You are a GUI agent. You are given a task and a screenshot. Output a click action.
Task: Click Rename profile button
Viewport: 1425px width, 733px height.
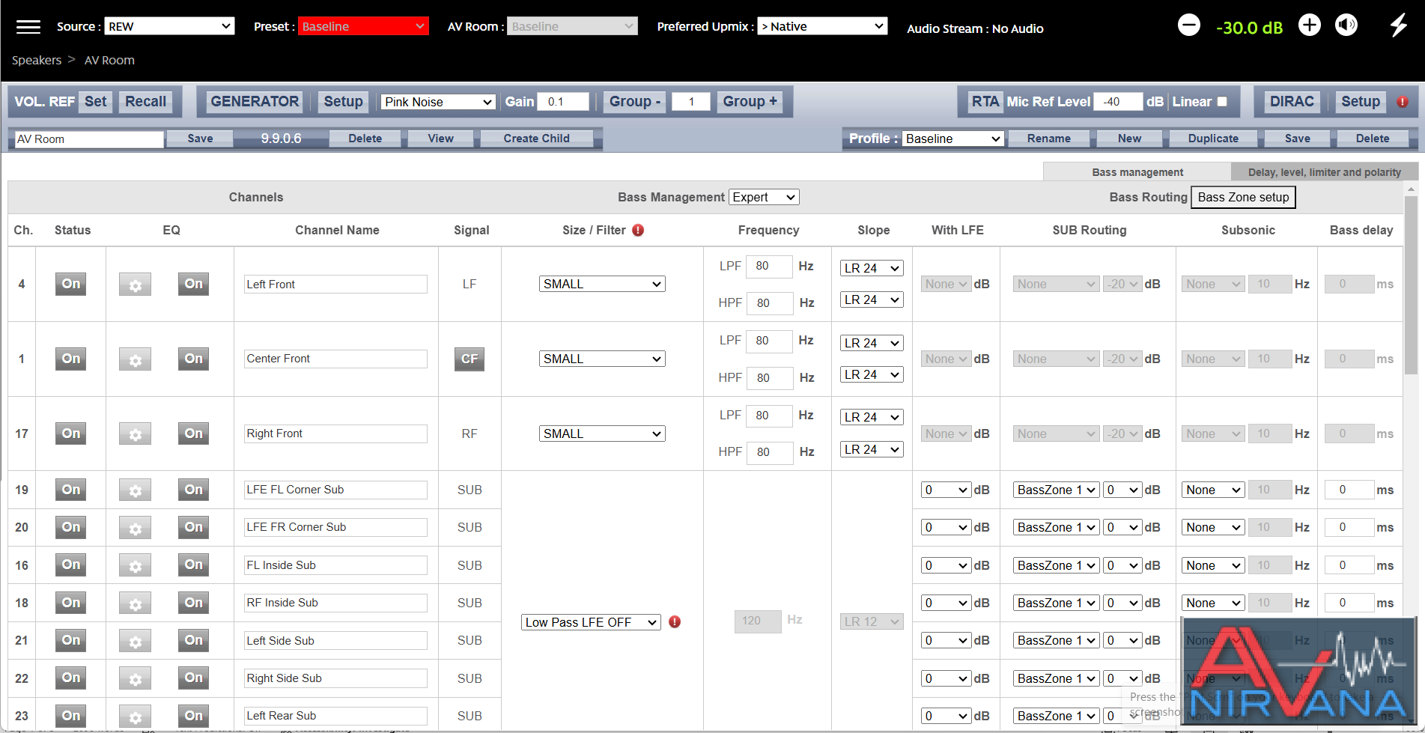pyautogui.click(x=1048, y=139)
